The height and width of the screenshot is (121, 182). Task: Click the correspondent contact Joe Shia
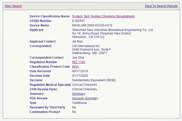(x=78, y=58)
